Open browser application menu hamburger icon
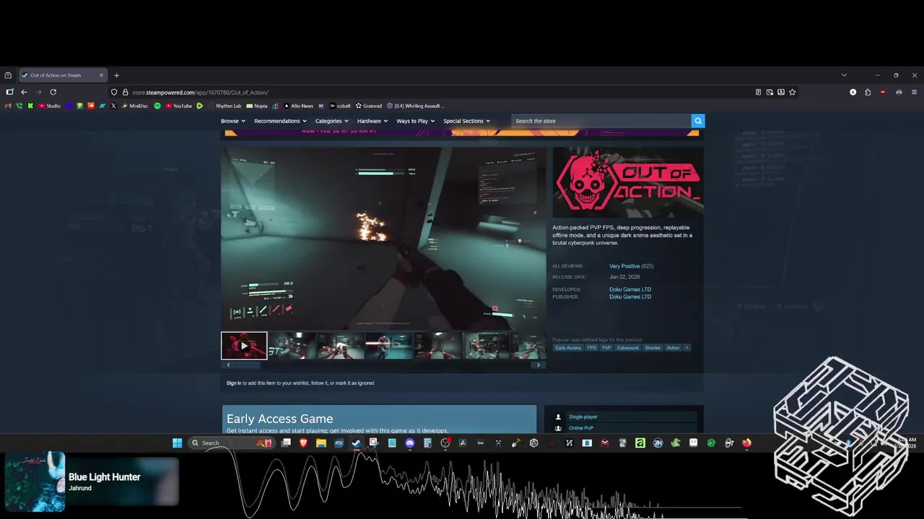Viewport: 924px width, 519px height. [x=915, y=92]
